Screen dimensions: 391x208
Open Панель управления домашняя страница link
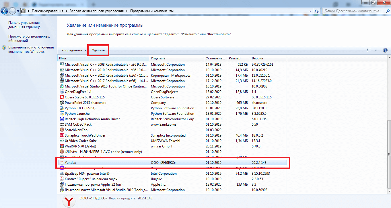pos(25,25)
